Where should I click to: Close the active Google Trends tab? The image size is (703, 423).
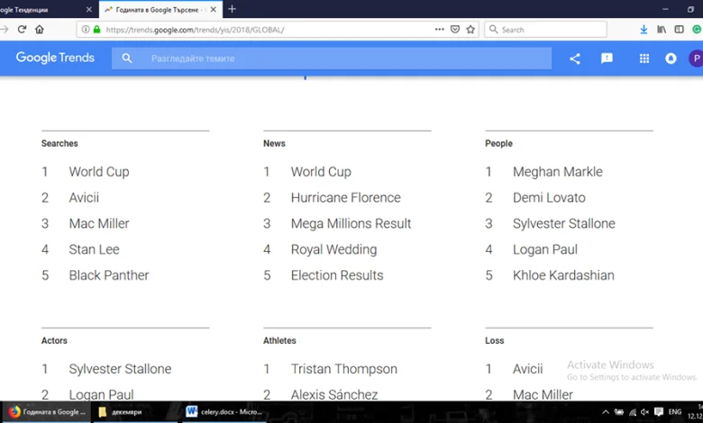tap(214, 9)
